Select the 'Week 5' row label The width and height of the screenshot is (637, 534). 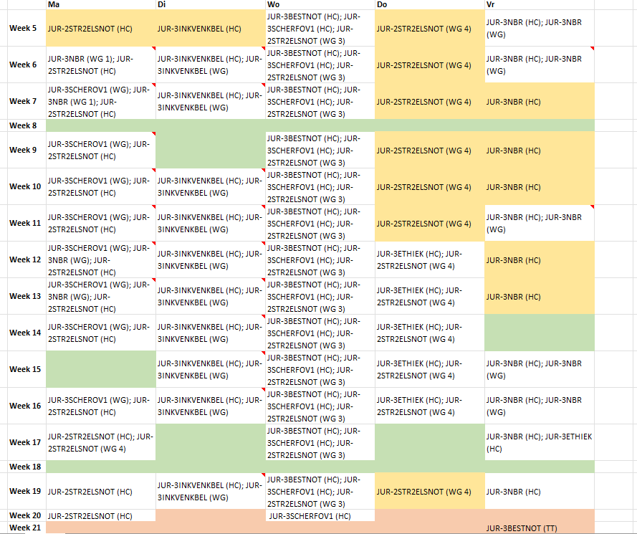(23, 29)
